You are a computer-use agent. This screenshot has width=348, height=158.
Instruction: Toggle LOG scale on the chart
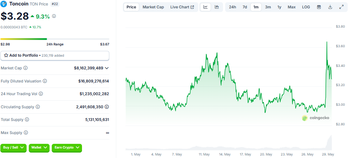306,7
